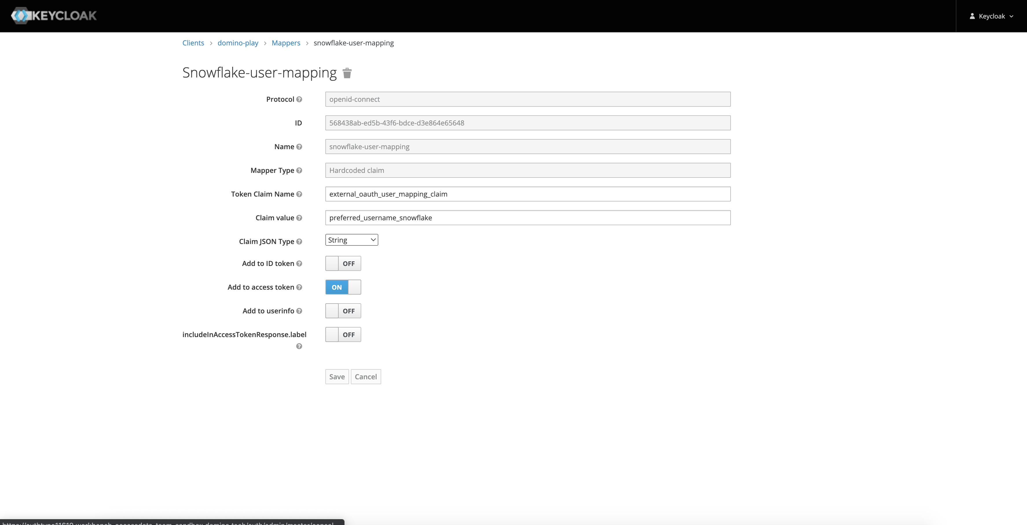Screen dimensions: 1027x525
Task: Open Claim JSON Type dropdown
Action: click(352, 240)
